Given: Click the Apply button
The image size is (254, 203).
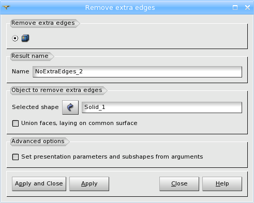Looking at the screenshot, I should (89, 184).
